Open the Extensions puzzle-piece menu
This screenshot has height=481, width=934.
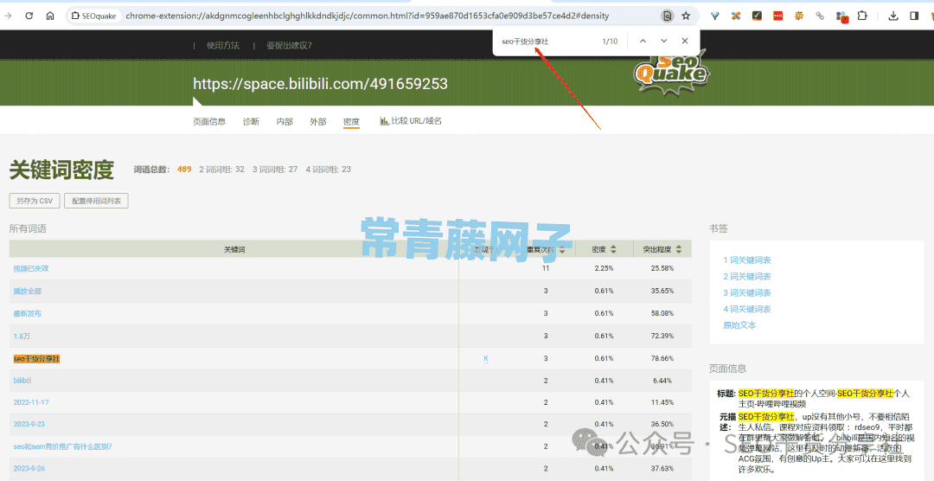click(x=862, y=16)
